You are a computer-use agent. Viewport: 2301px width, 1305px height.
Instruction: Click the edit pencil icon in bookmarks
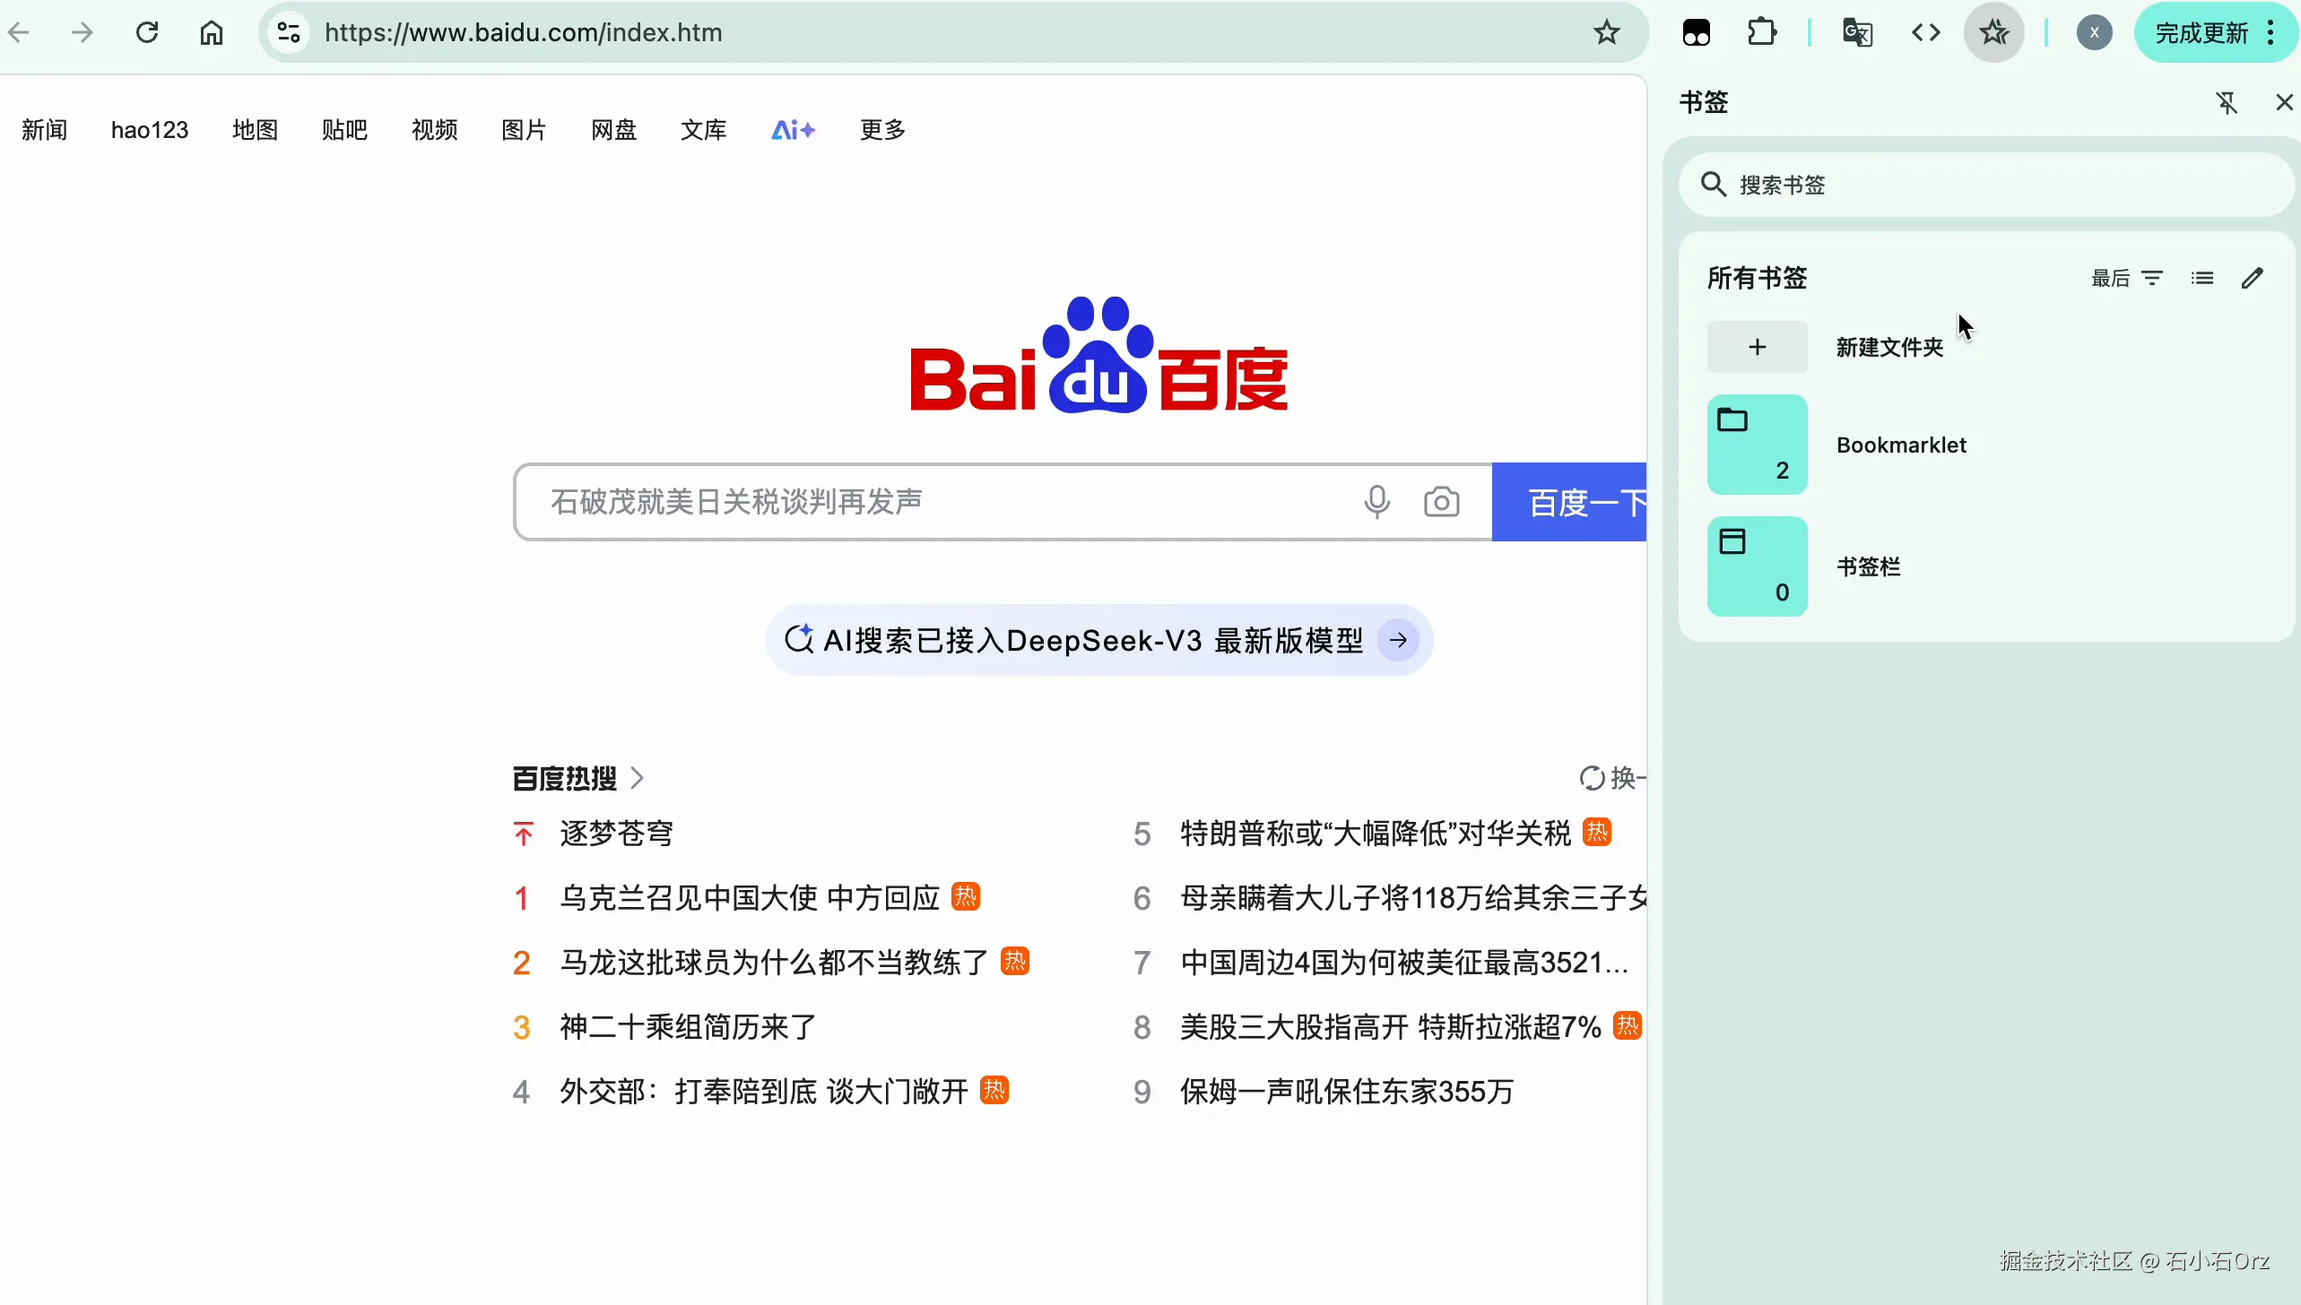coord(2252,279)
